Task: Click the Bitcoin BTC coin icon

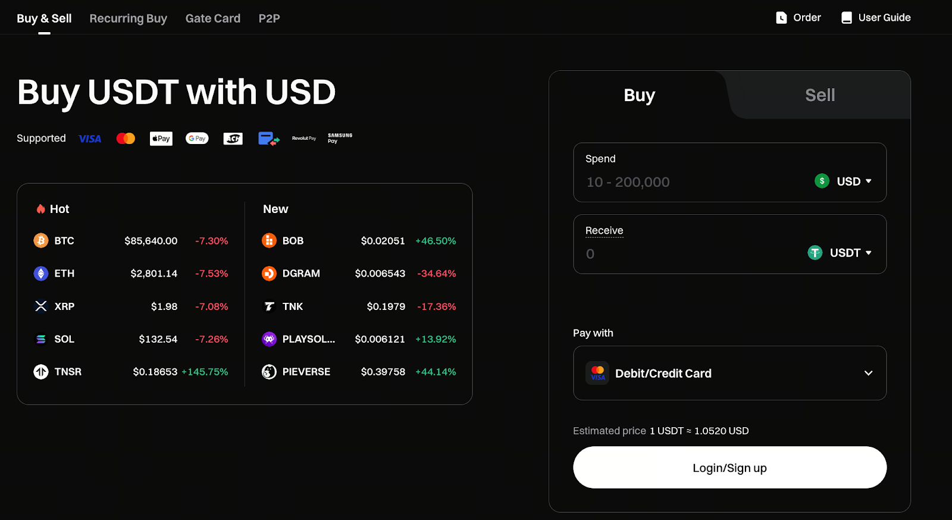Action: 40,240
